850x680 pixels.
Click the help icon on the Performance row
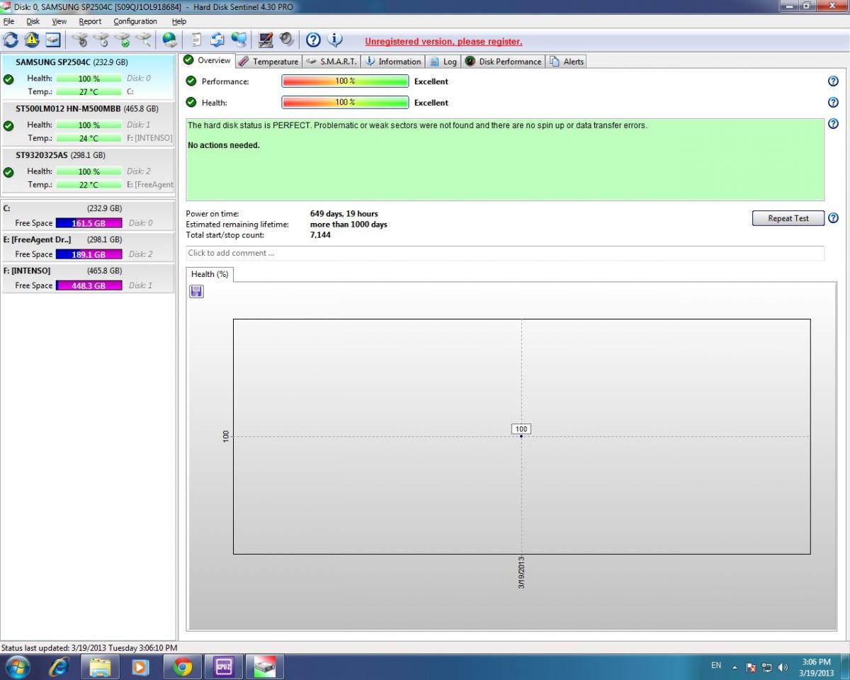[833, 81]
